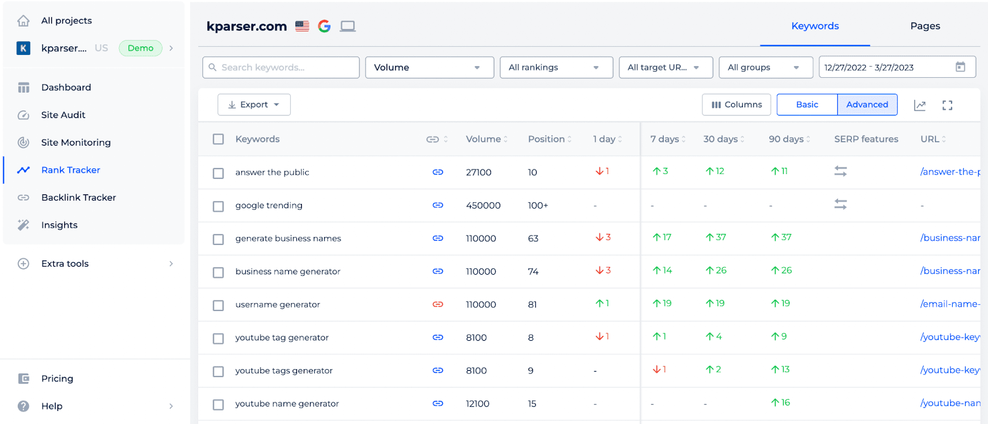Sort by the Position column header

click(x=550, y=139)
